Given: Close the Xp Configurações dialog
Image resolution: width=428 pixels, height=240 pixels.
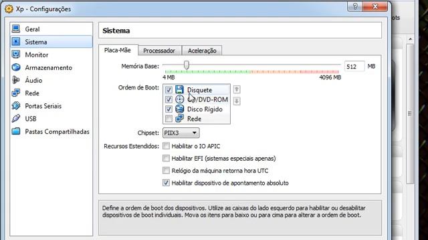Looking at the screenshot, I should tap(375, 6).
